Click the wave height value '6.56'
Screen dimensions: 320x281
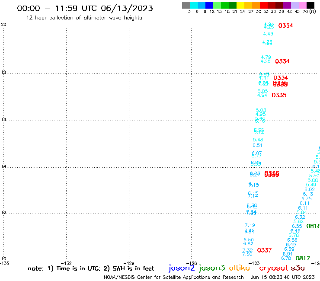pyautogui.click(x=292, y=240)
